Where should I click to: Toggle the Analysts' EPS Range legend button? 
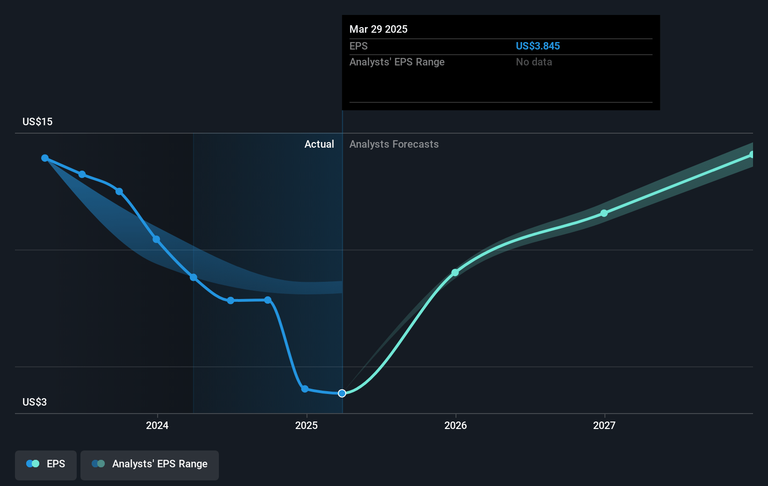(150, 465)
